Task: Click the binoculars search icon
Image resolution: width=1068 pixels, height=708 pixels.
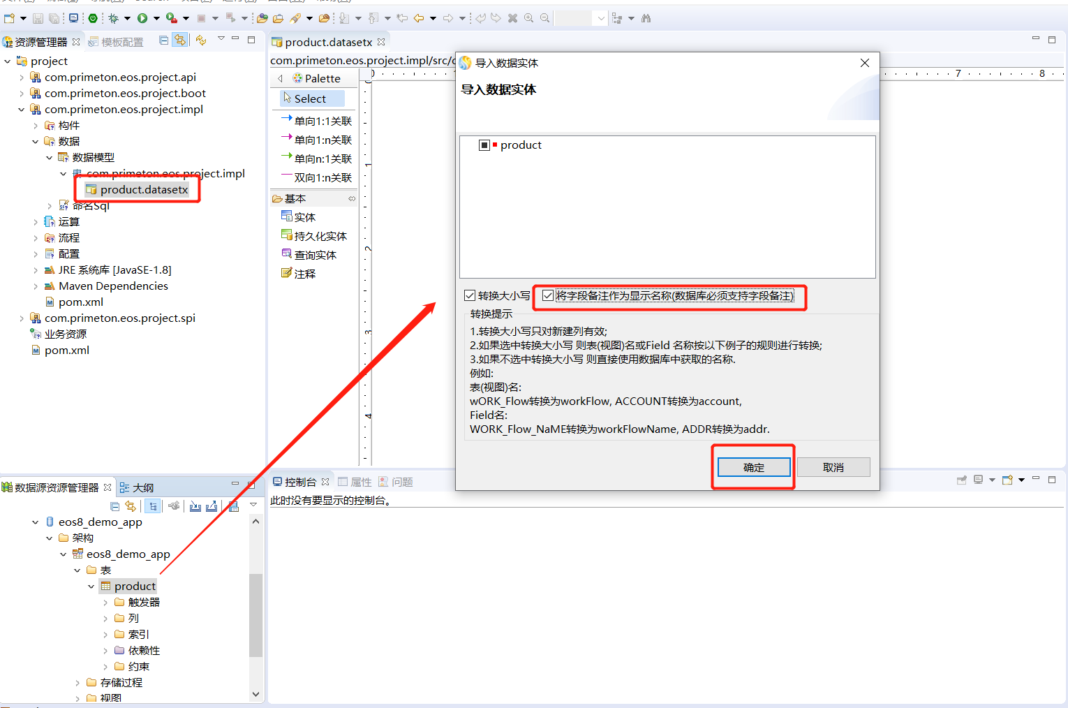Action: click(646, 18)
